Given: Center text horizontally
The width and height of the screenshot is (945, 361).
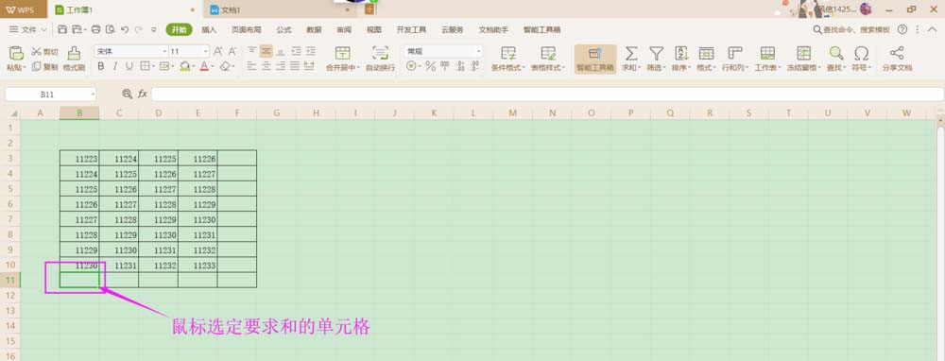Looking at the screenshot, I should pyautogui.click(x=266, y=66).
